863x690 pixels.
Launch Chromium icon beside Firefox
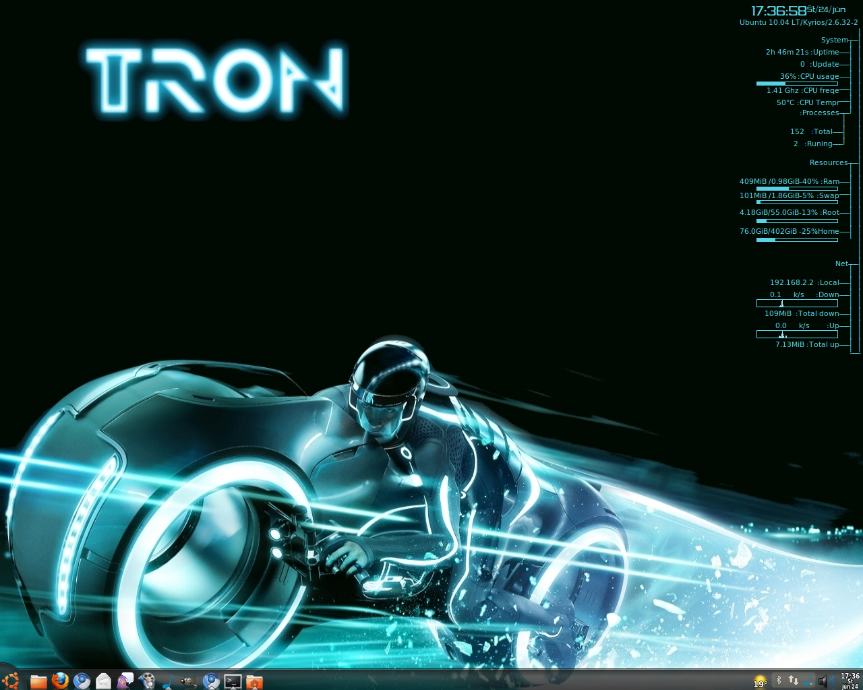point(82,681)
